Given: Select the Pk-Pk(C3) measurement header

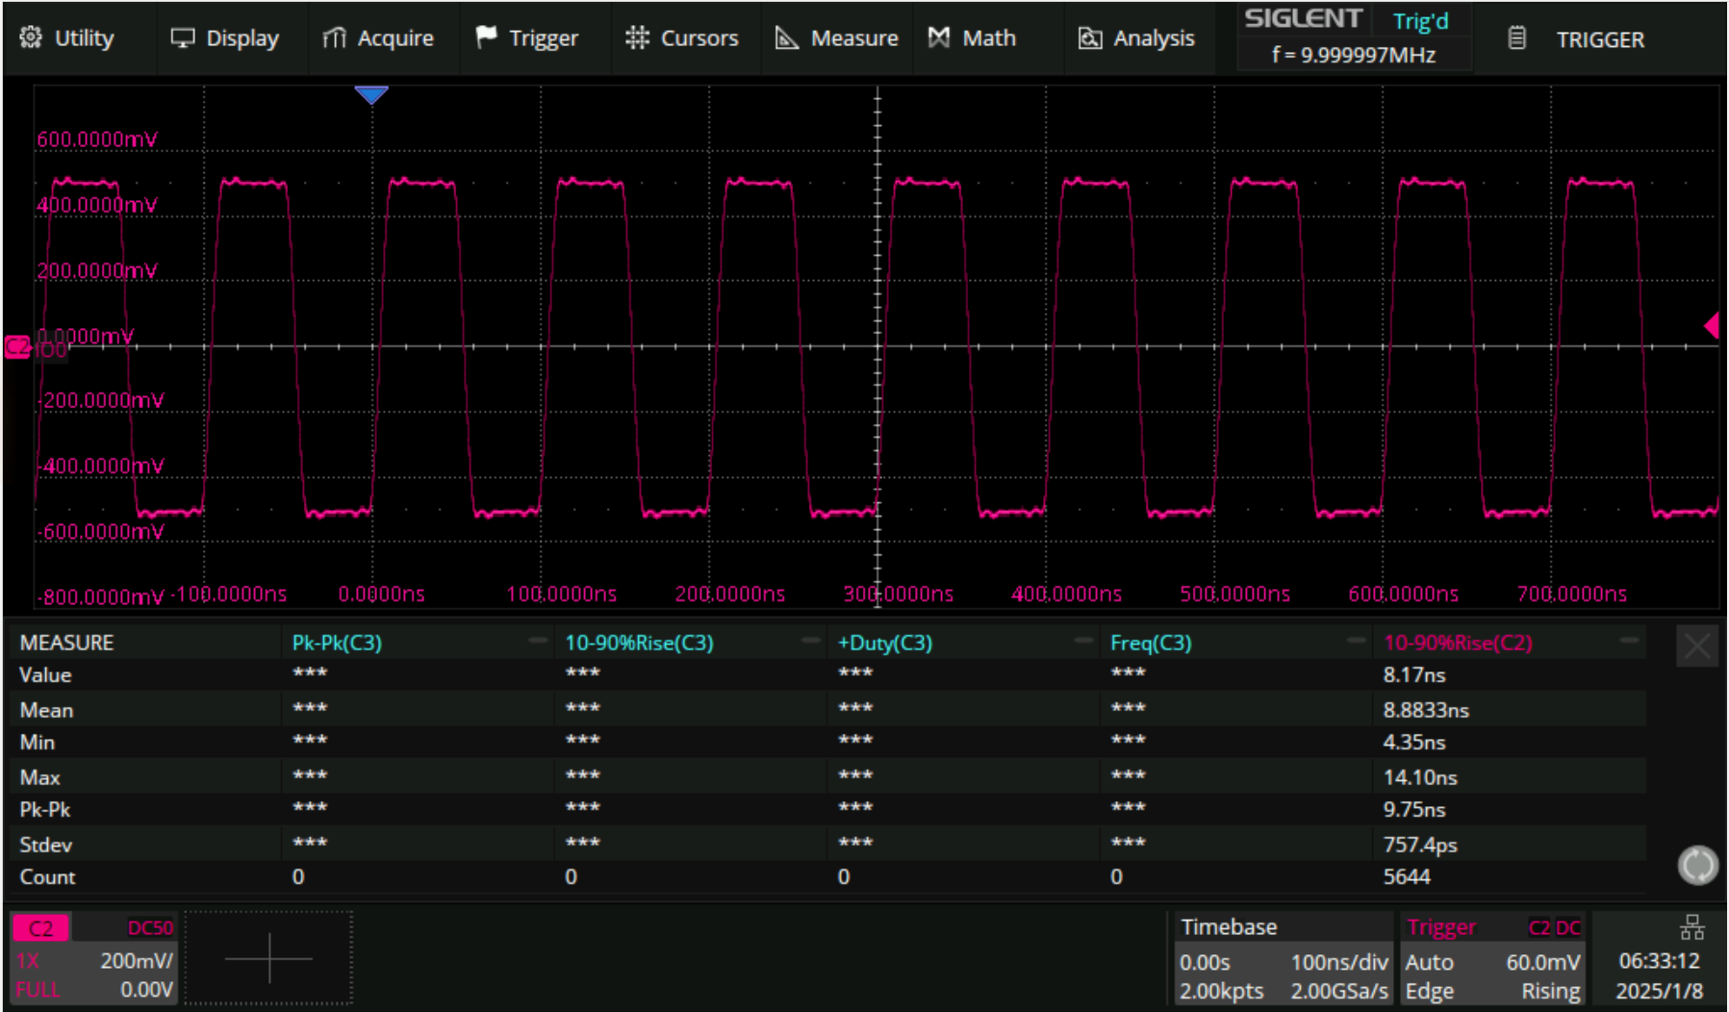Looking at the screenshot, I should click(337, 643).
